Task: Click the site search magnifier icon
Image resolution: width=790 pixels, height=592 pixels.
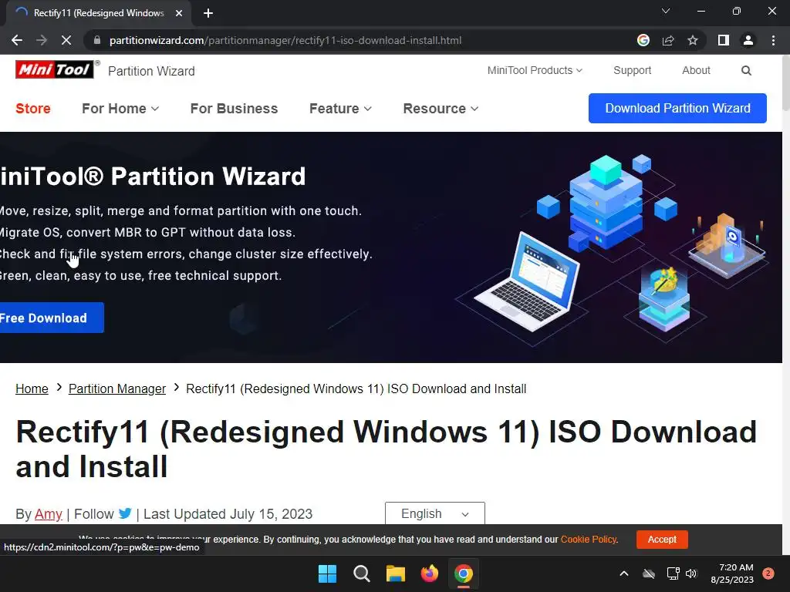Action: tap(746, 70)
